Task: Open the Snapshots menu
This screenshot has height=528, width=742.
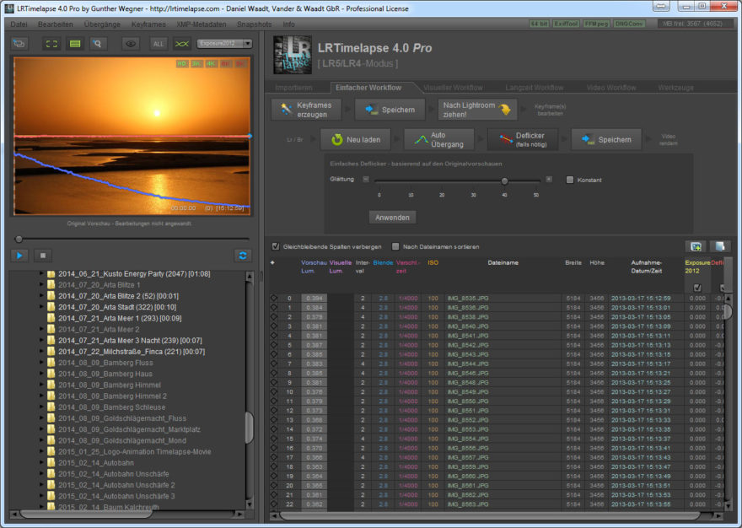Action: 254,24
